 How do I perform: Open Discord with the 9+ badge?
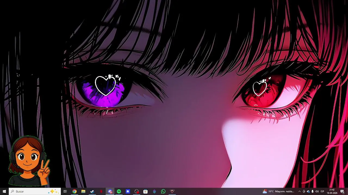[x=110, y=191]
